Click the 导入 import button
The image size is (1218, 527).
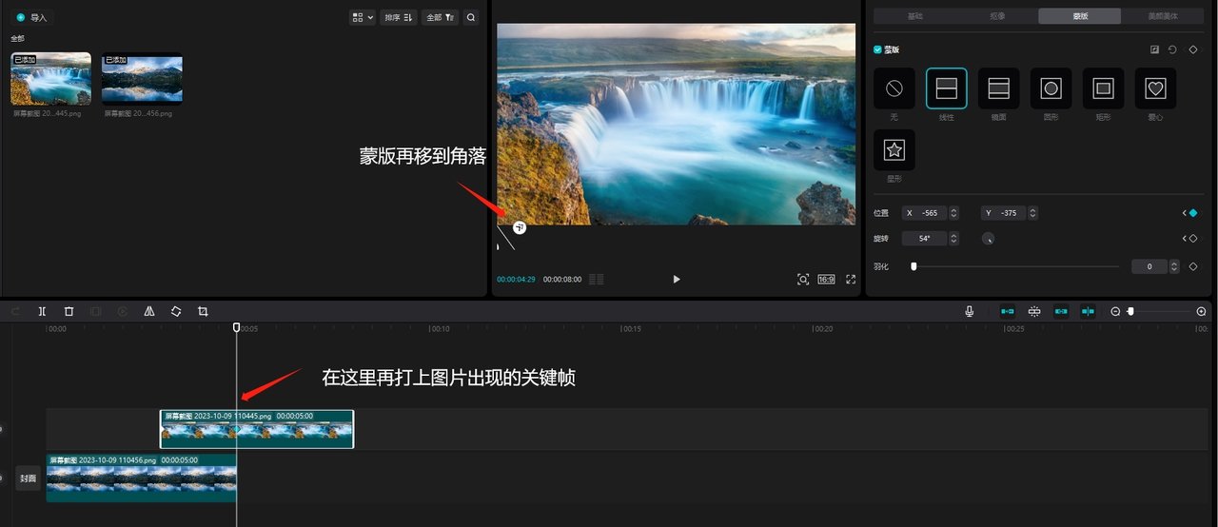31,17
